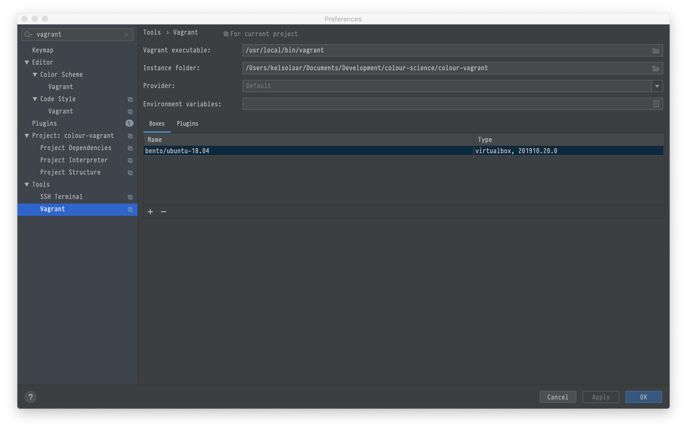Collapse the Project: colour-vagrant node
The height and width of the screenshot is (430, 687).
(27, 136)
